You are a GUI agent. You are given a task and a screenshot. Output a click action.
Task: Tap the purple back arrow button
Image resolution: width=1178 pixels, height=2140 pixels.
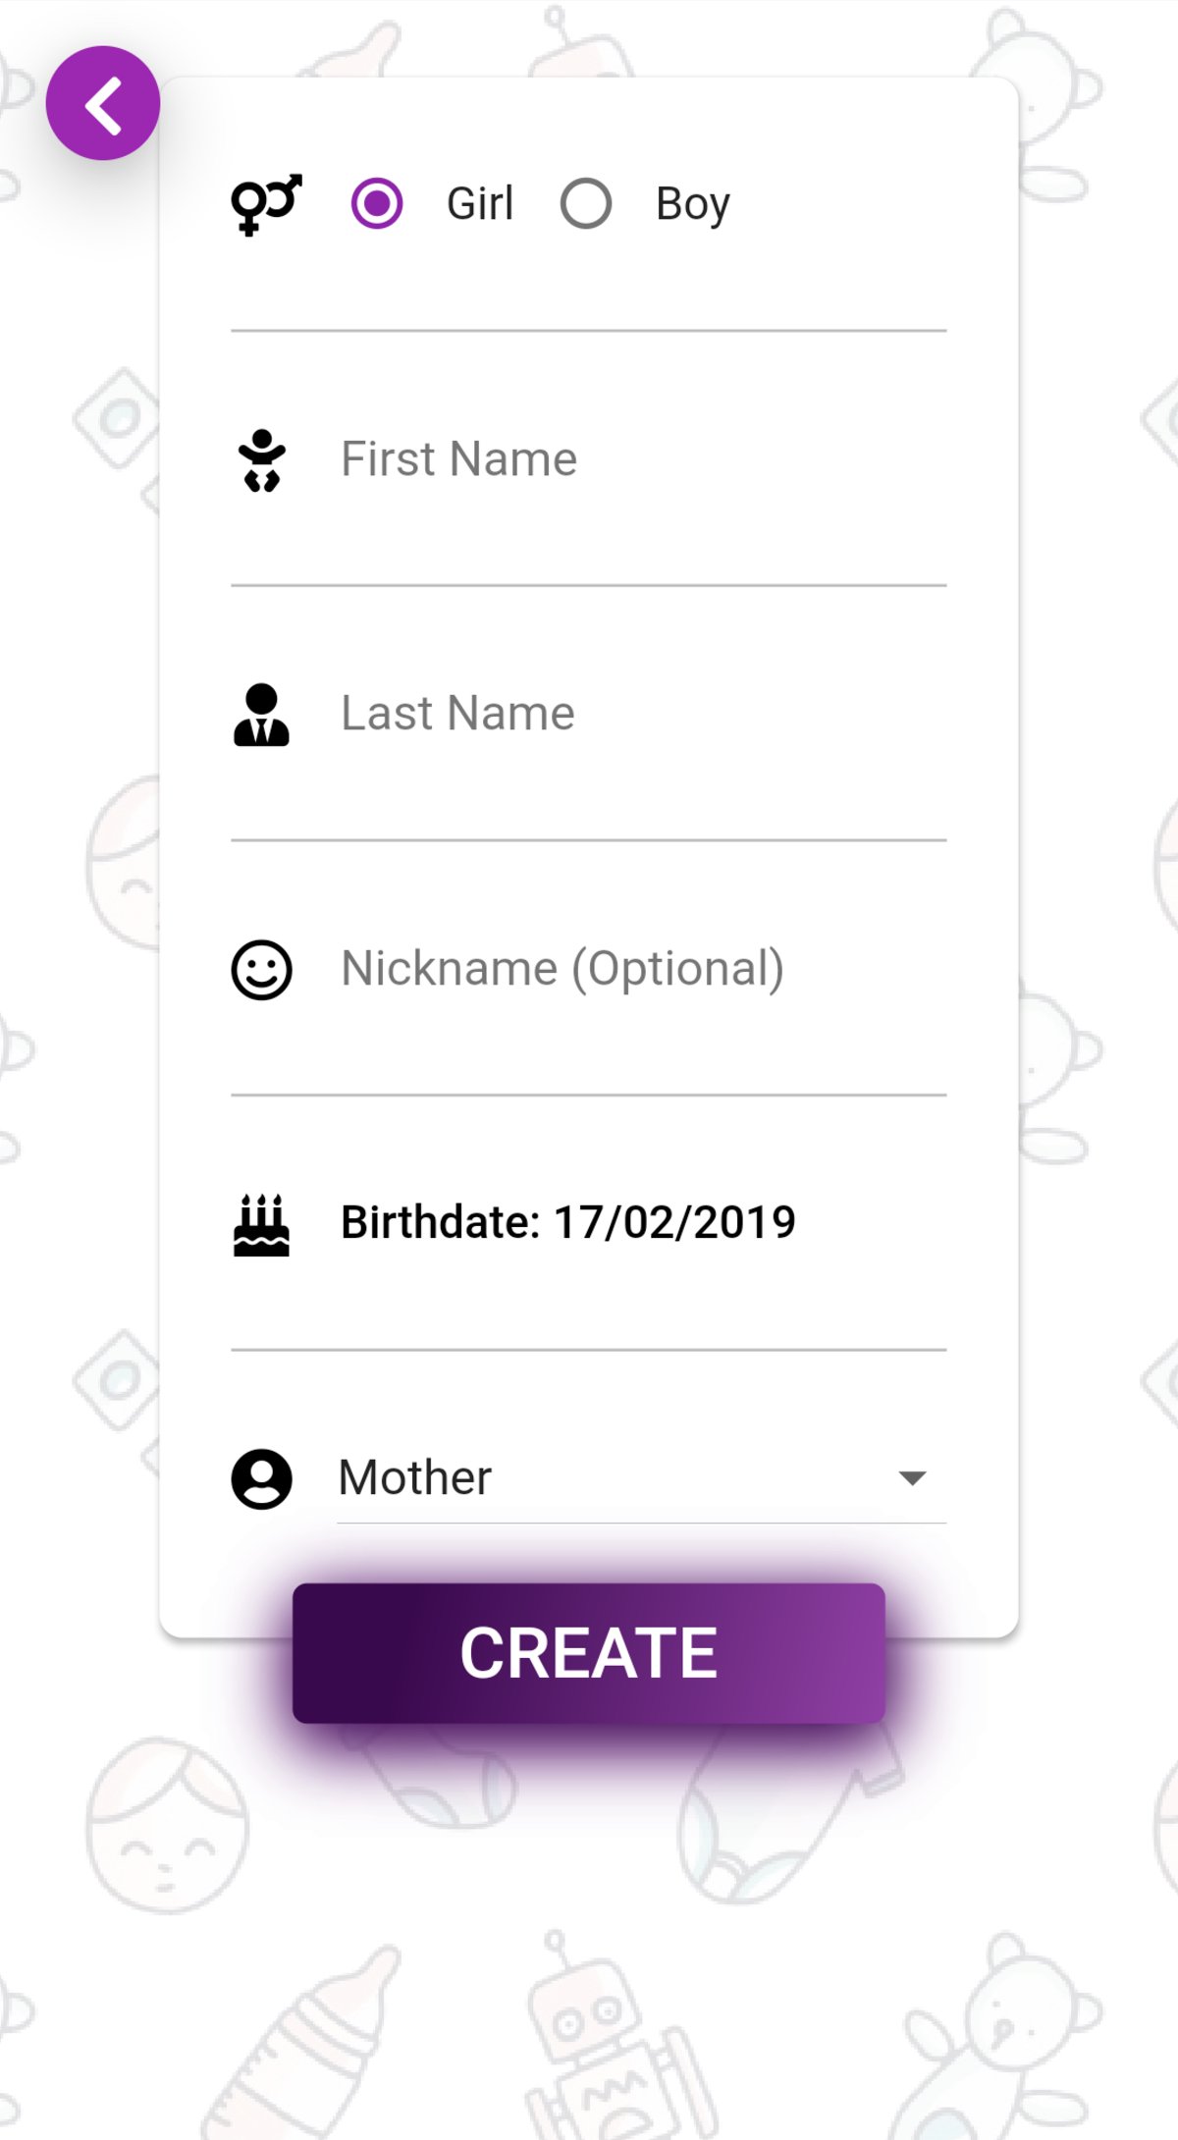tap(102, 103)
